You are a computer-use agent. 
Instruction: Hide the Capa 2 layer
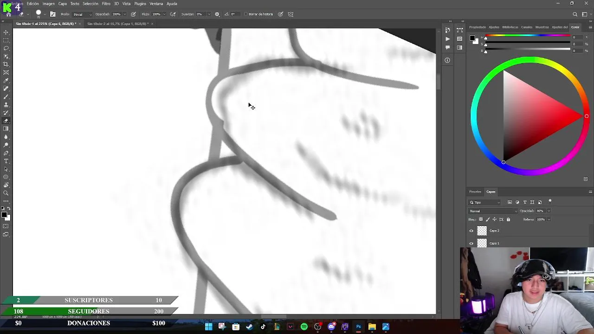(471, 231)
